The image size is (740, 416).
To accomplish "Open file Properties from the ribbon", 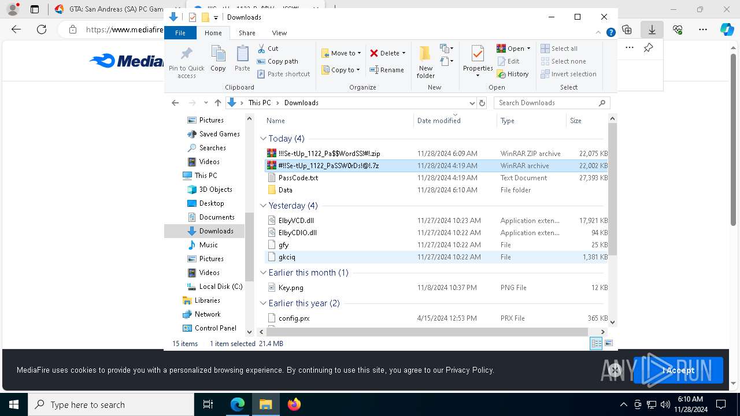I will (478, 62).
